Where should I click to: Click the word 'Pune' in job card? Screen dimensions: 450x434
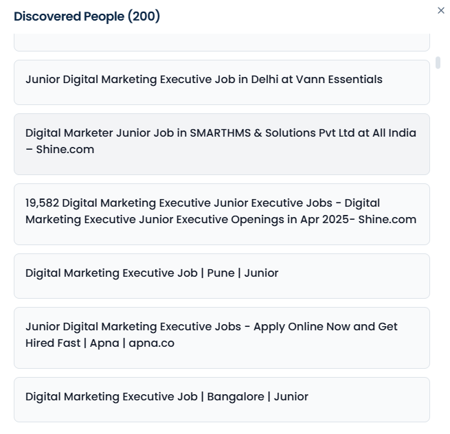coord(221,273)
